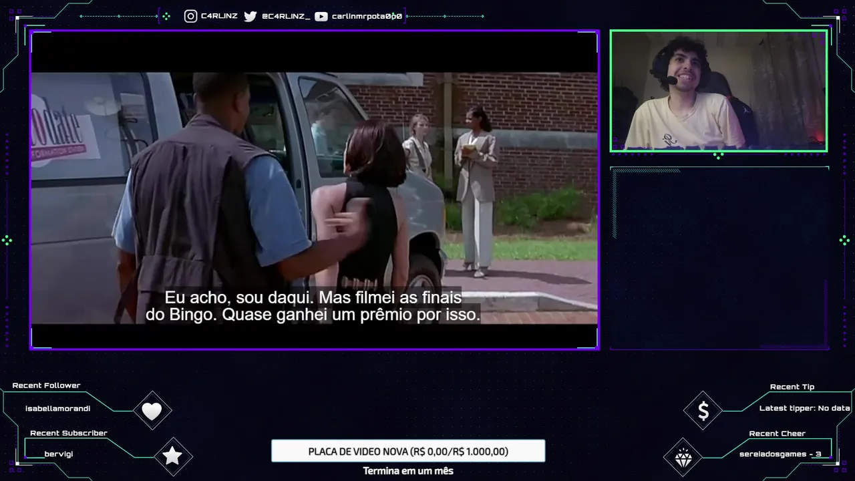Click the star icon beside Recent Subscriber
Viewport: 855px width, 481px height.
[x=172, y=456]
